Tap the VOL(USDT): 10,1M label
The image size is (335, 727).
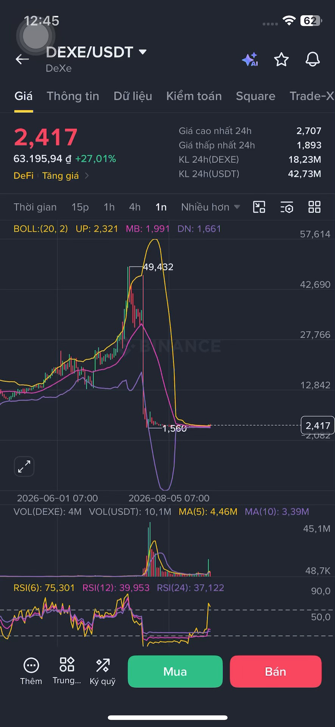pyautogui.click(x=130, y=512)
